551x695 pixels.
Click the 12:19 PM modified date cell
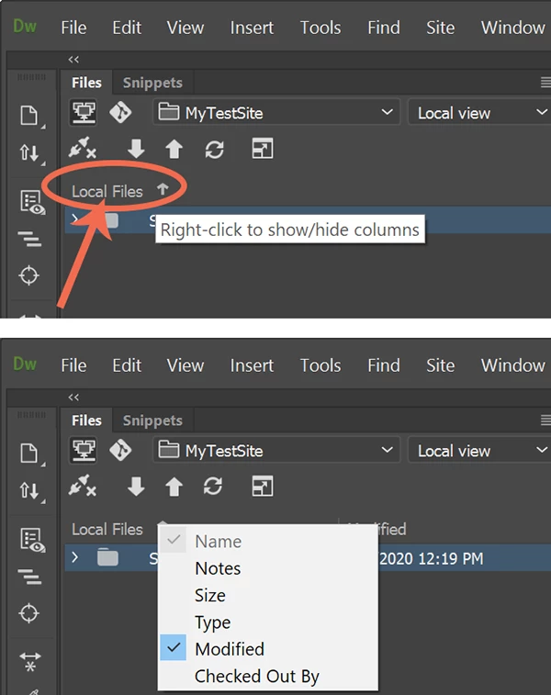coord(431,558)
